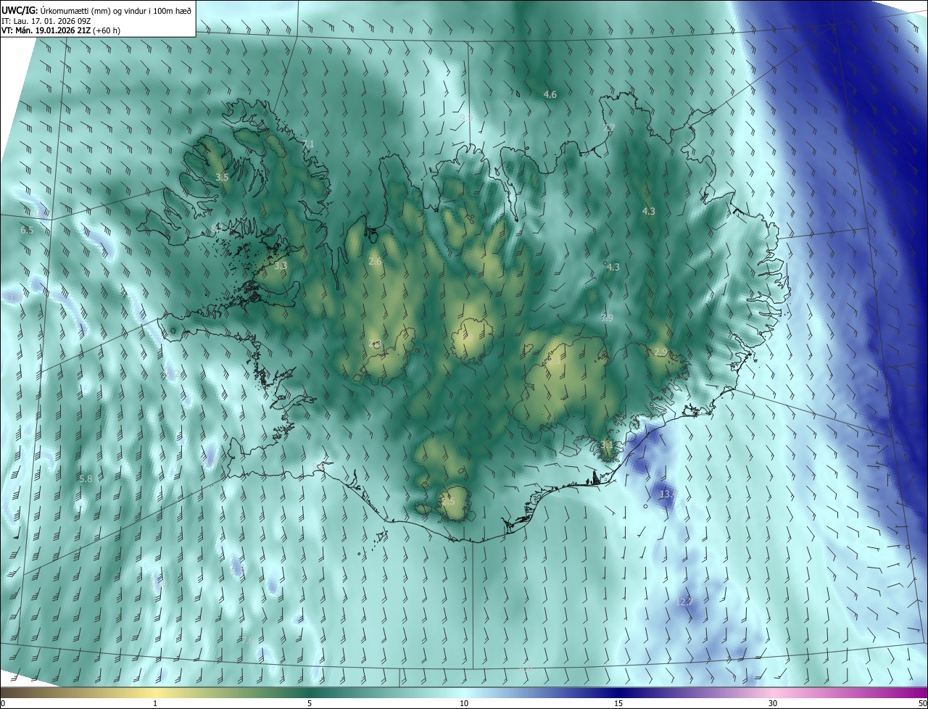
Task: Click the '7.1' value label on the map
Action: pyautogui.click(x=308, y=144)
